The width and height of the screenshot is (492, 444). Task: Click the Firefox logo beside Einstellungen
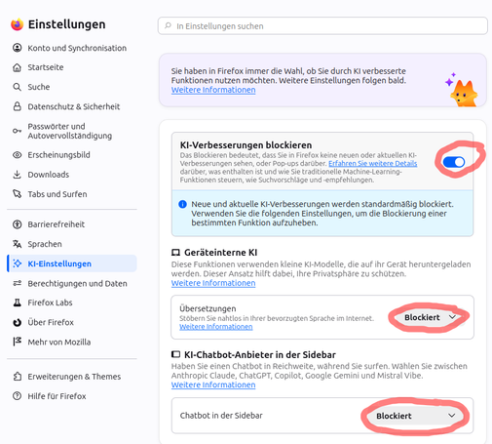(x=18, y=24)
